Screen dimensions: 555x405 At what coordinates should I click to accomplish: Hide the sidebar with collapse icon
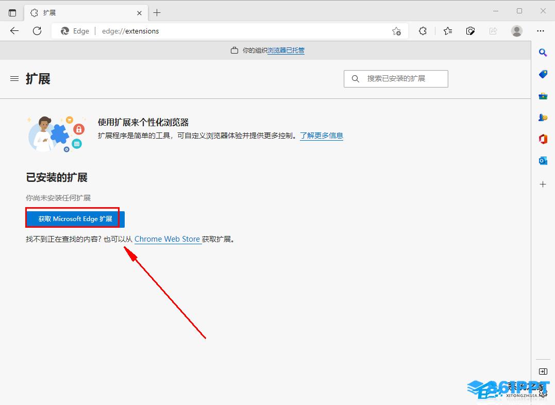(x=543, y=372)
